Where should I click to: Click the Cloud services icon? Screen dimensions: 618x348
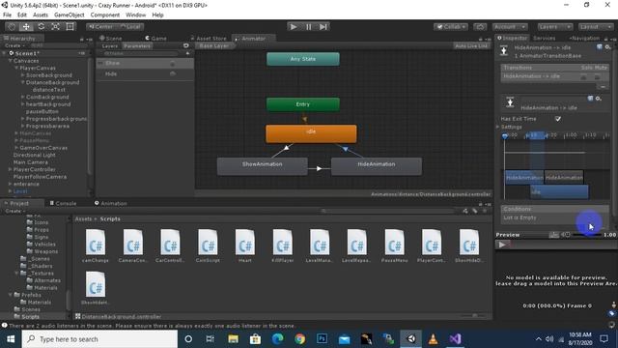480,27
